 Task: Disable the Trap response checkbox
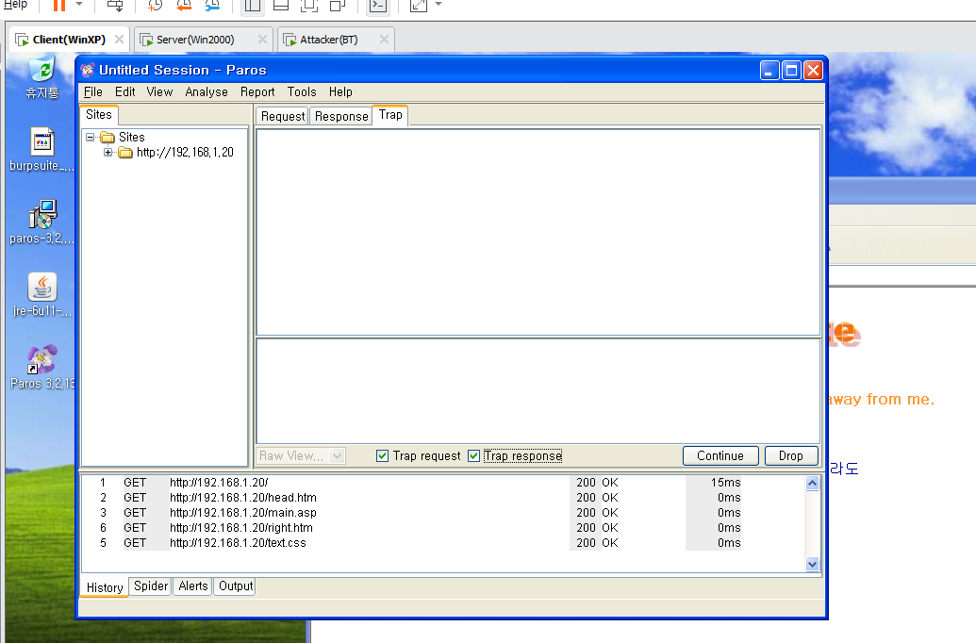click(x=473, y=455)
